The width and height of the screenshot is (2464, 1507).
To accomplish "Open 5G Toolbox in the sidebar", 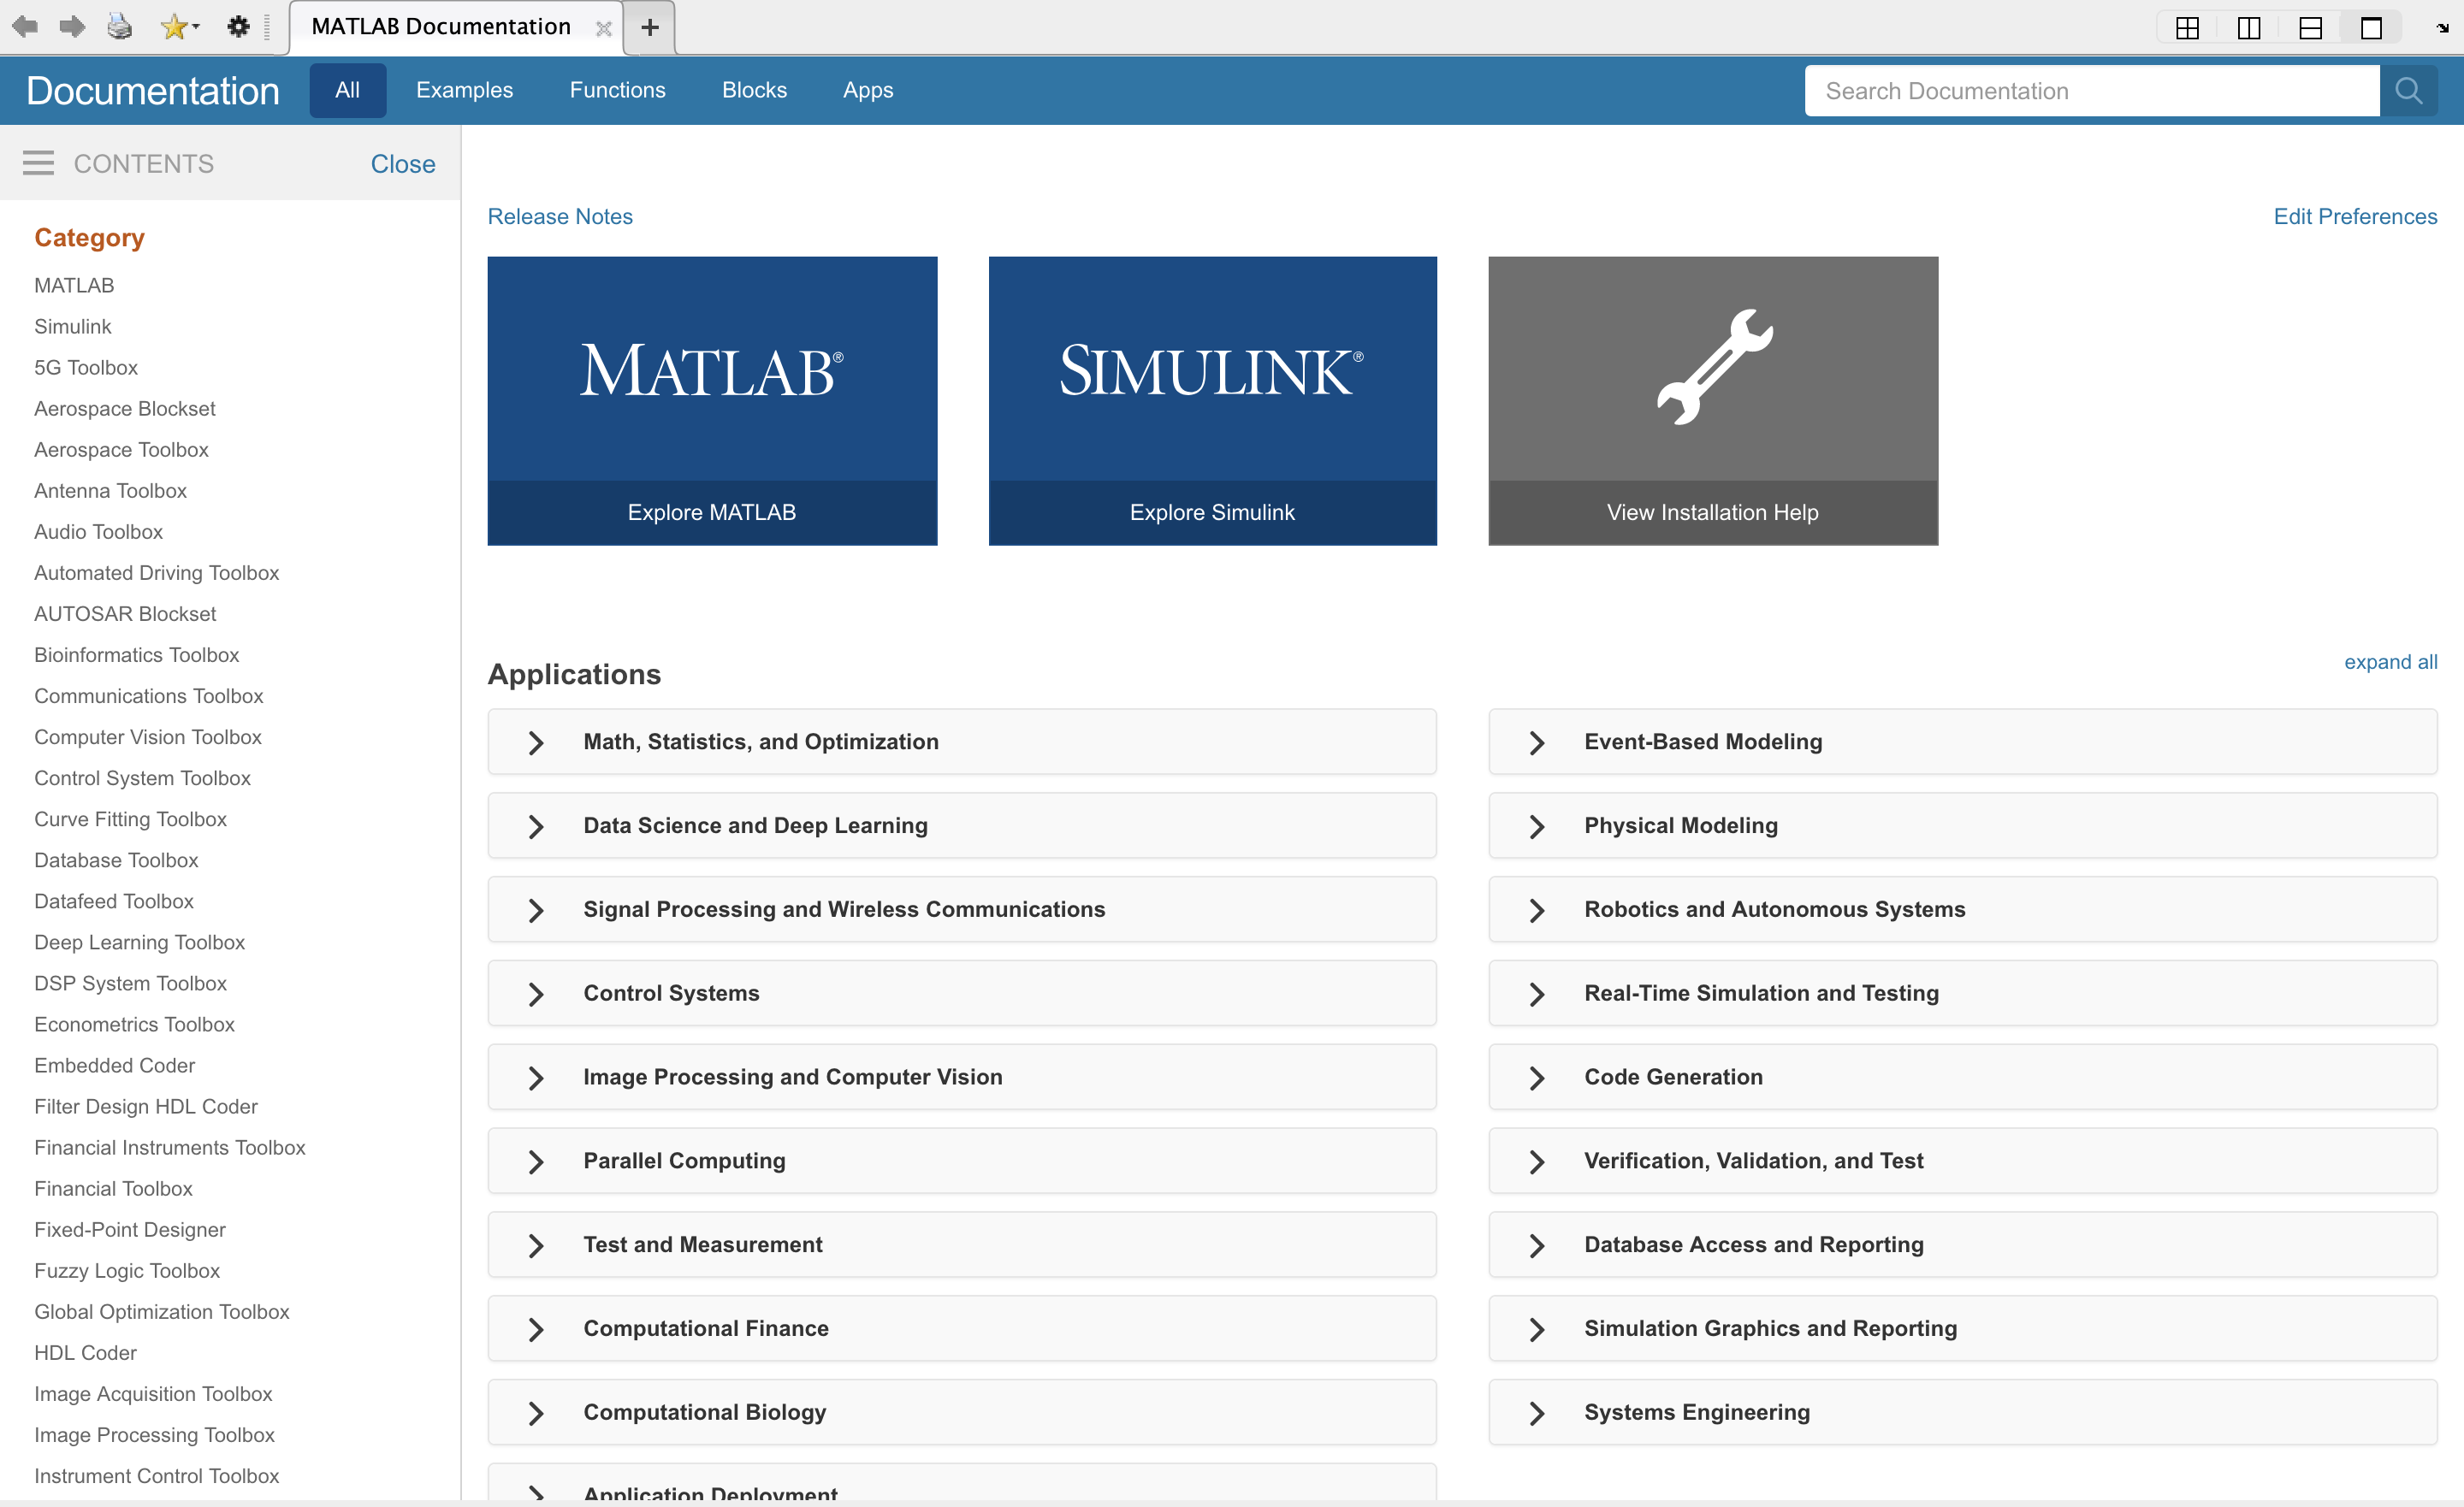I will 86,368.
